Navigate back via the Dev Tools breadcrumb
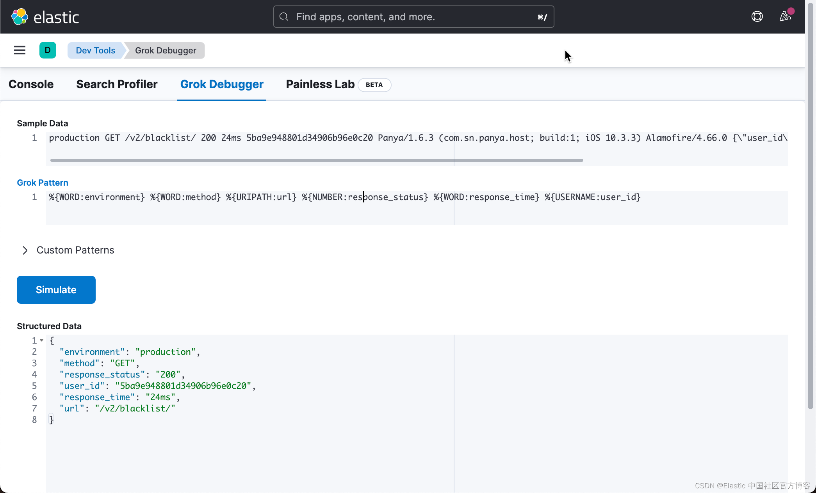Screen dimensions: 816x493 95,50
